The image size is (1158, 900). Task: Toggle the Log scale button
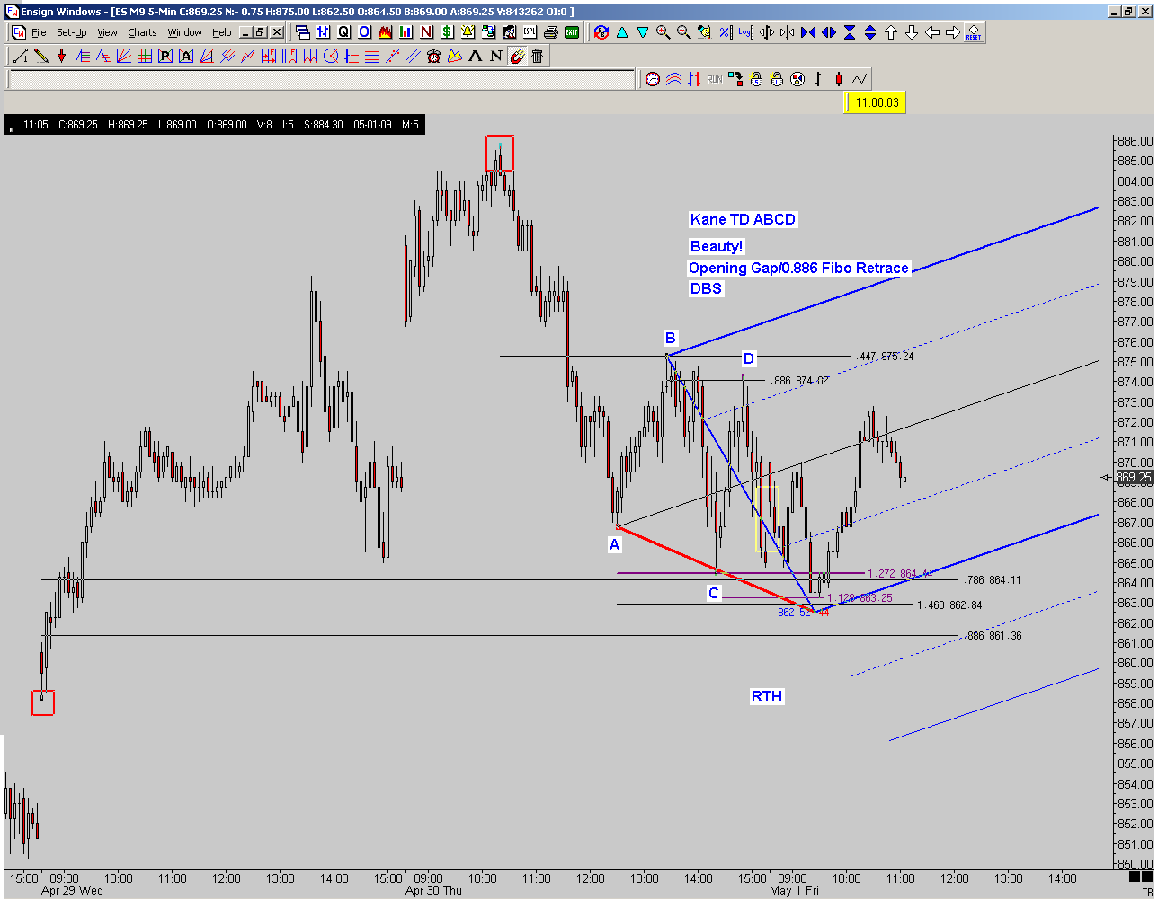[x=745, y=32]
